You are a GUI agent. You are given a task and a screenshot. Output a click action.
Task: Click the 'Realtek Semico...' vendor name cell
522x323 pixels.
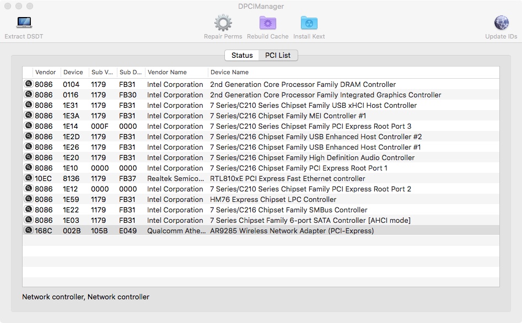pyautogui.click(x=175, y=178)
